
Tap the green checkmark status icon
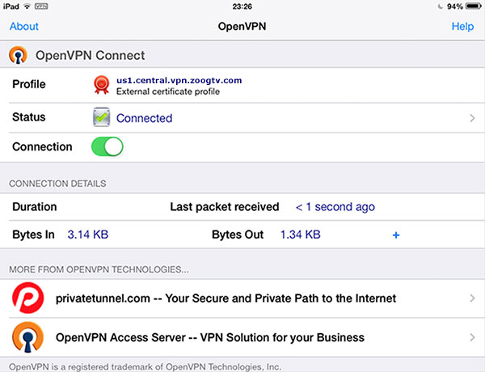point(102,117)
